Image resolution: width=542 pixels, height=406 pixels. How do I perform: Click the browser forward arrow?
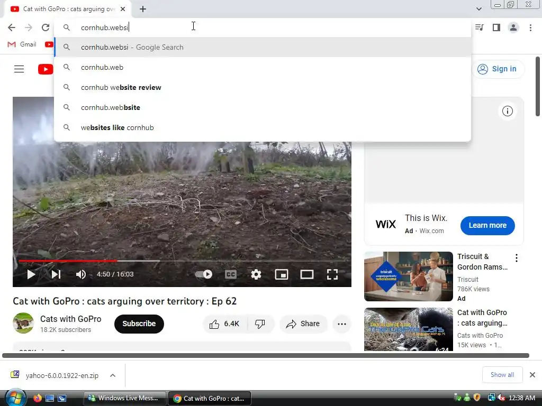[x=29, y=27]
